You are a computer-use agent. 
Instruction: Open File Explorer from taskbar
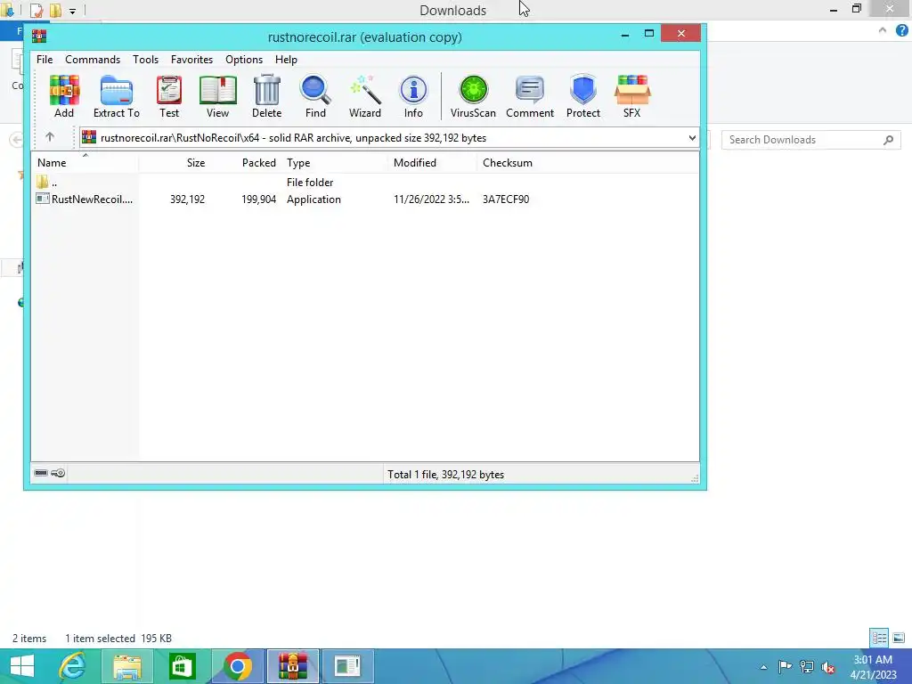click(127, 666)
